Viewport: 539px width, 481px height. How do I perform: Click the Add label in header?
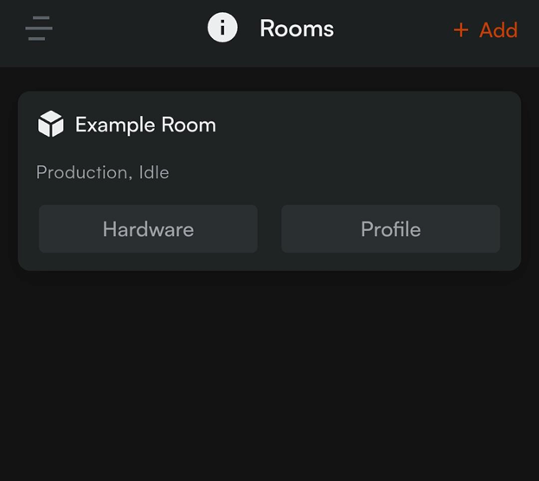point(498,30)
